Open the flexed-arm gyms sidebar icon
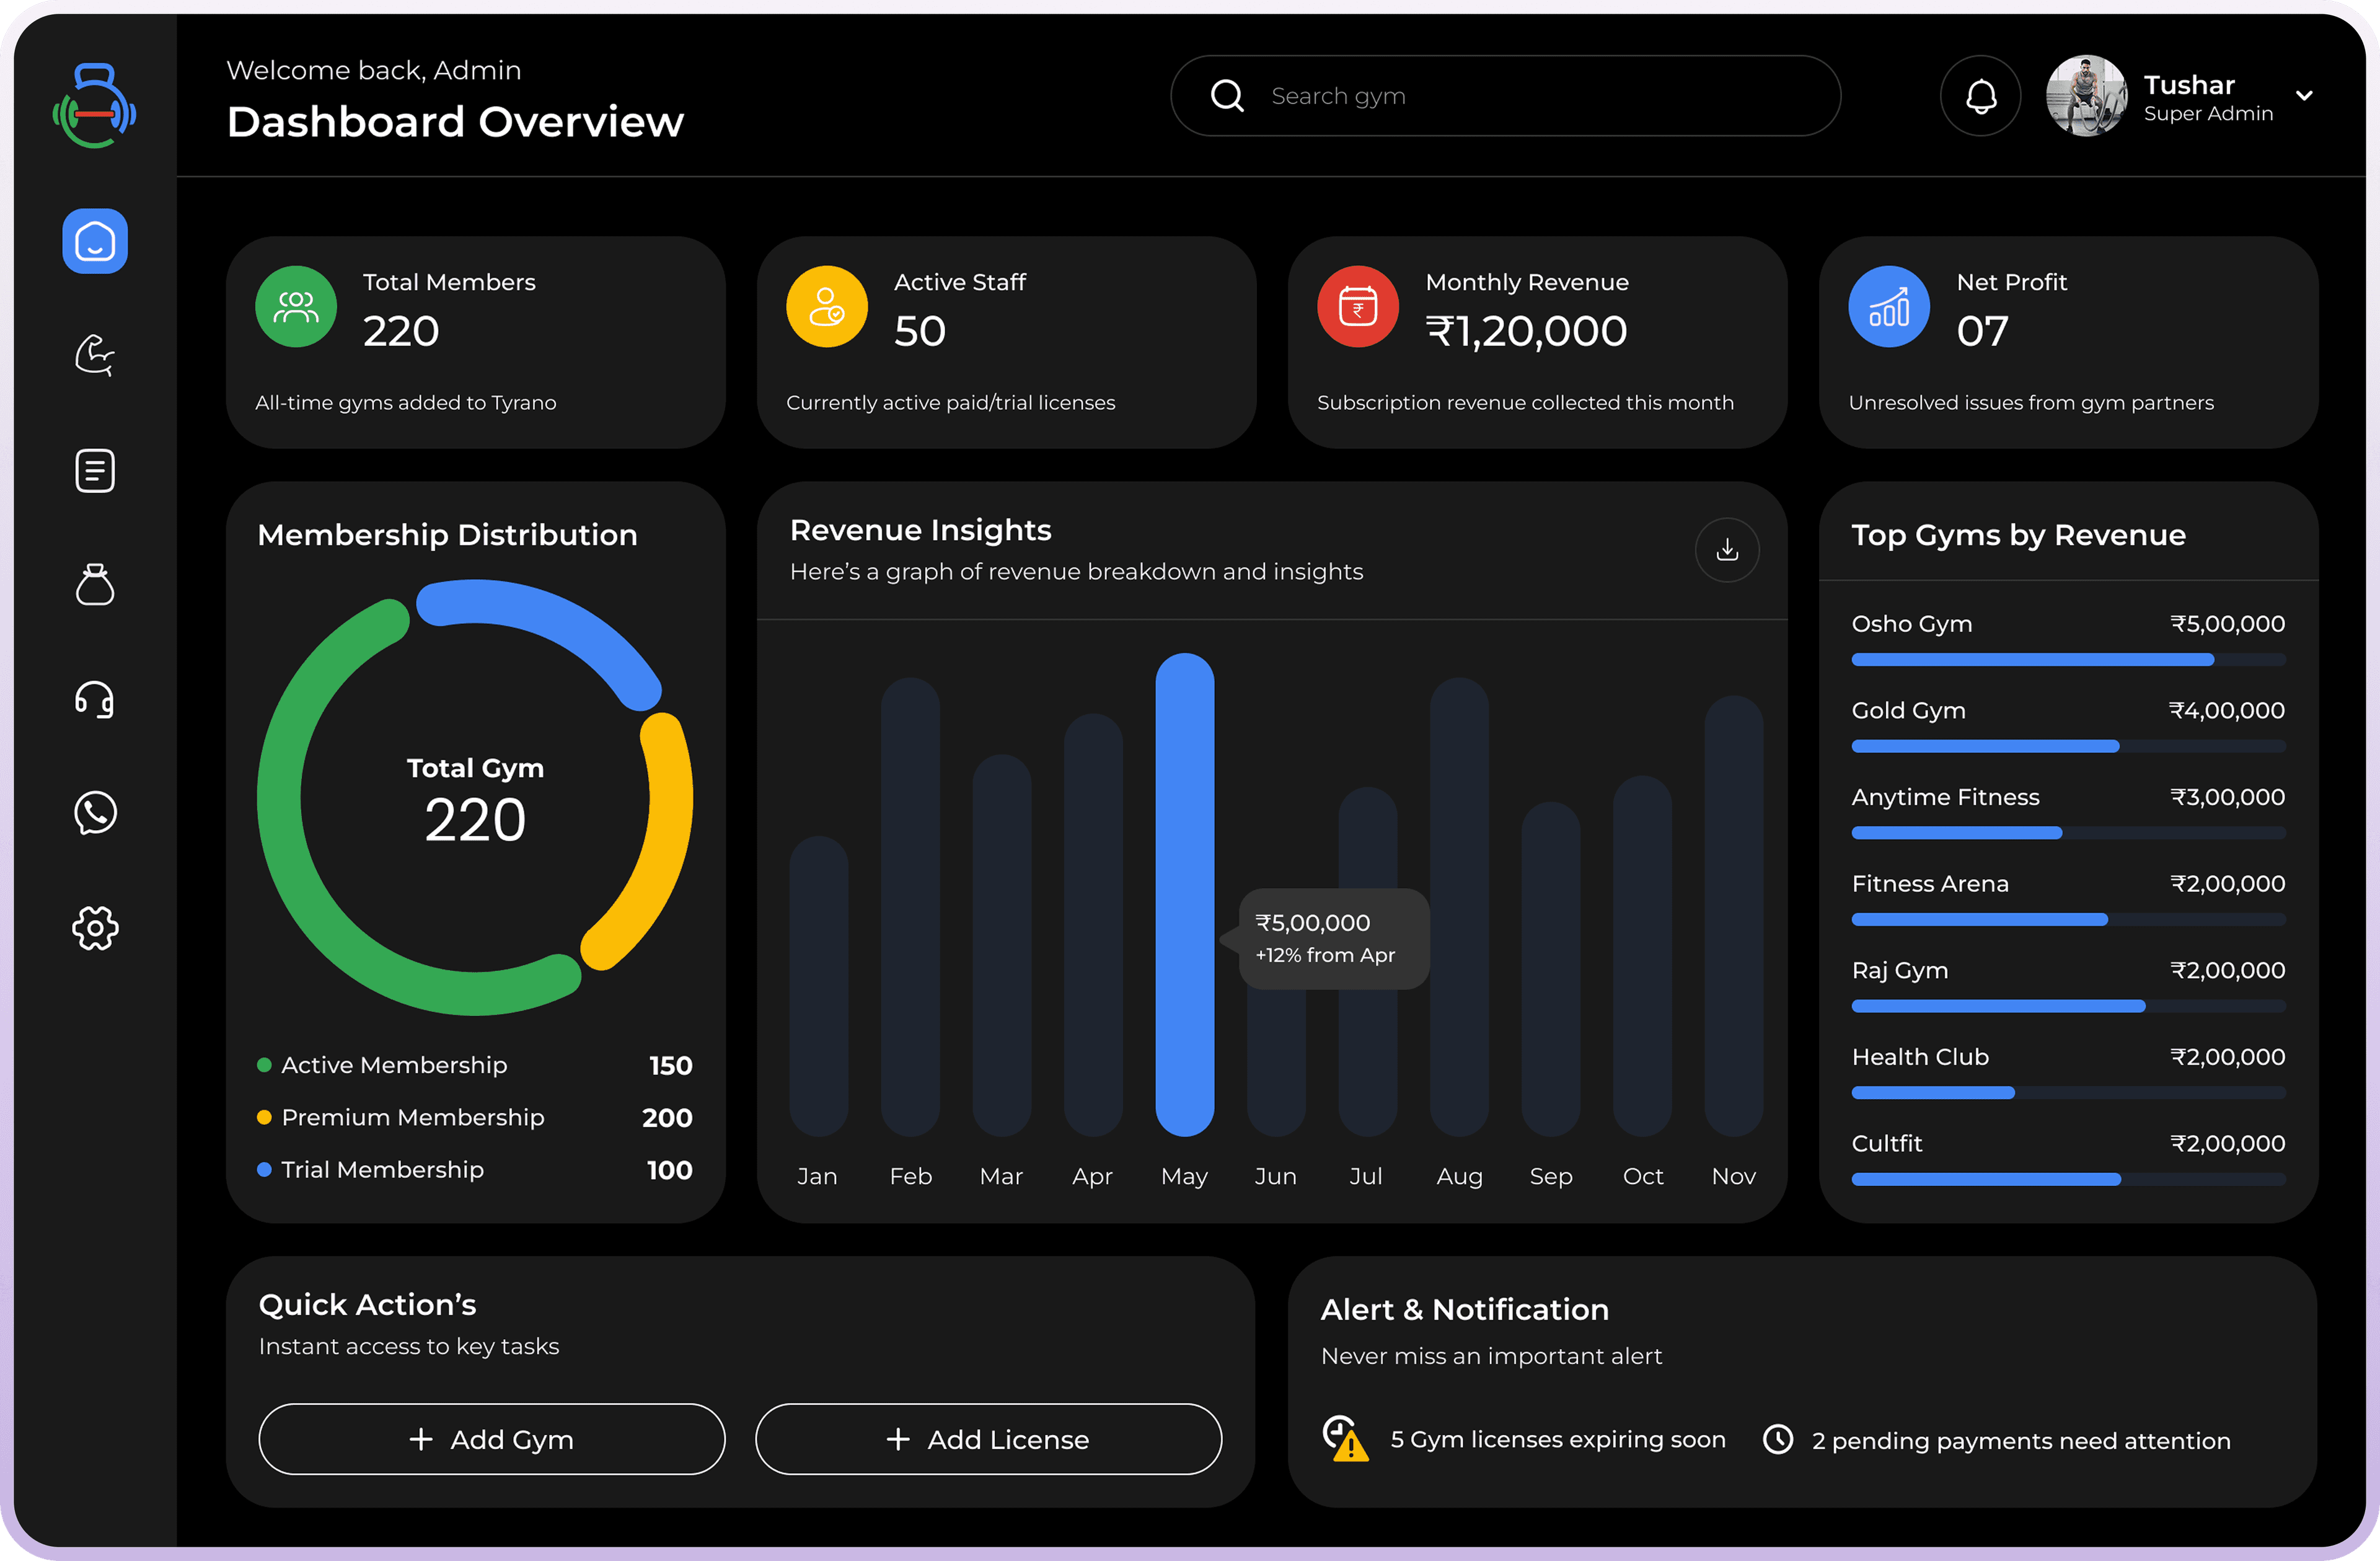2380x1561 pixels. [95, 355]
